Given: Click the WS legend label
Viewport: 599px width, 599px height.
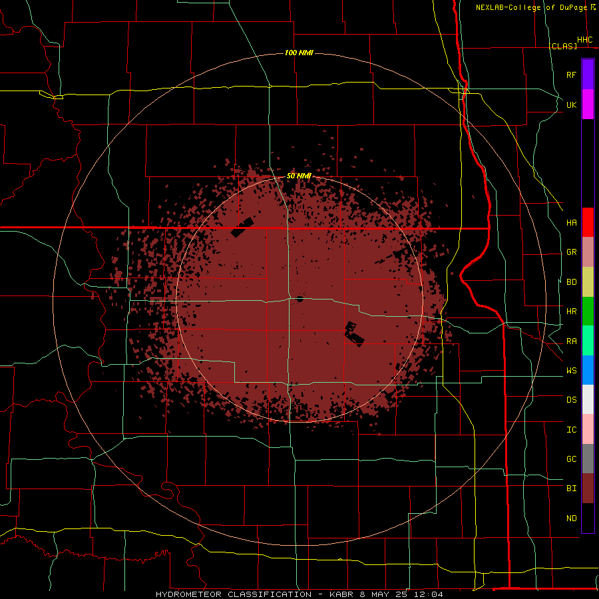Looking at the screenshot, I should [x=571, y=371].
